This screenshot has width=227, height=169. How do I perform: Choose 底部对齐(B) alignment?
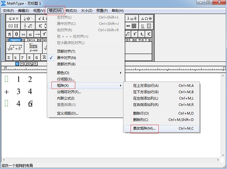tap(86, 64)
